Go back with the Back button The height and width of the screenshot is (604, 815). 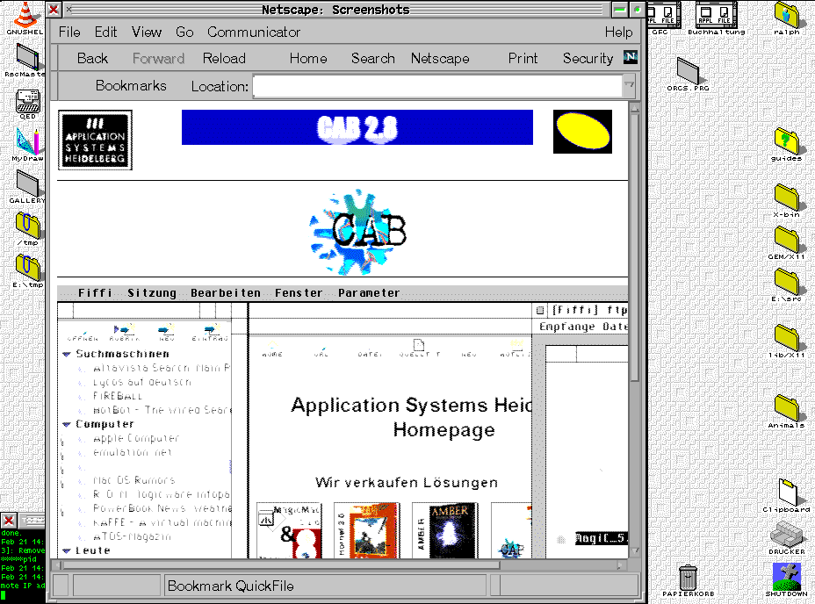[x=92, y=58]
